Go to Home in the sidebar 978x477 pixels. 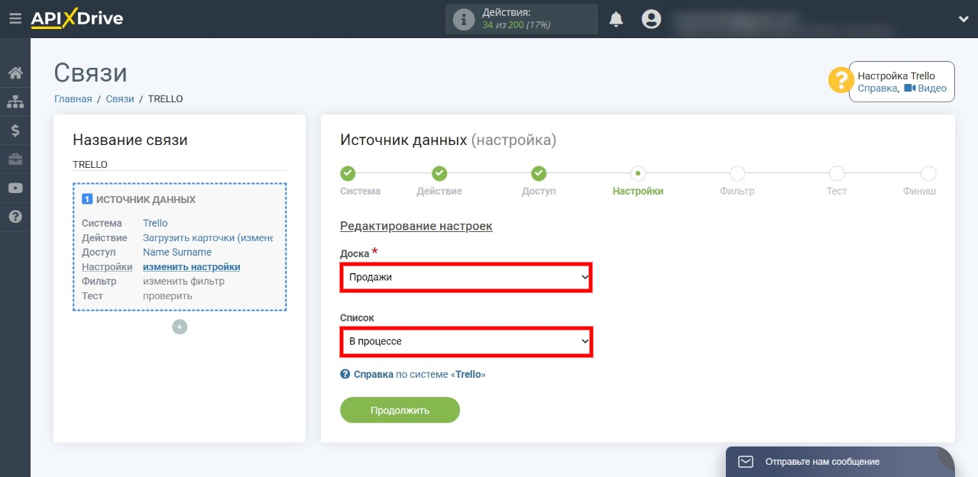[15, 73]
